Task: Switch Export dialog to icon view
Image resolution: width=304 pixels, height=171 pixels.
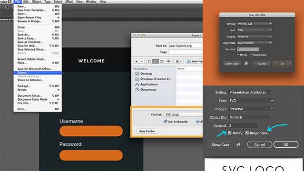Action: [149, 61]
